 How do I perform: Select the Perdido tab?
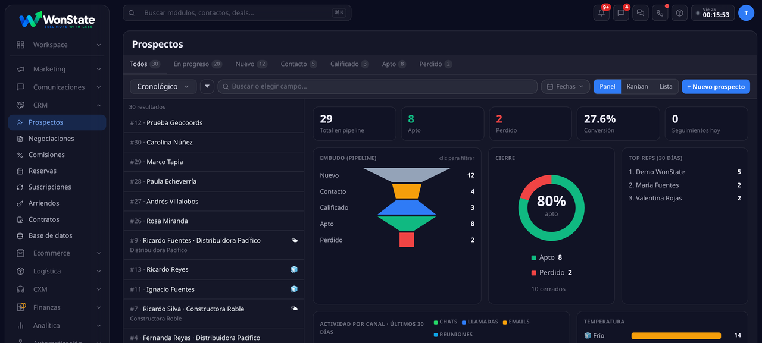pyautogui.click(x=436, y=64)
